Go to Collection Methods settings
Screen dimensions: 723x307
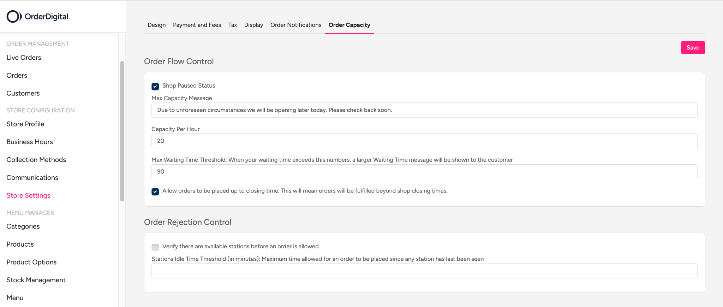[x=36, y=160]
